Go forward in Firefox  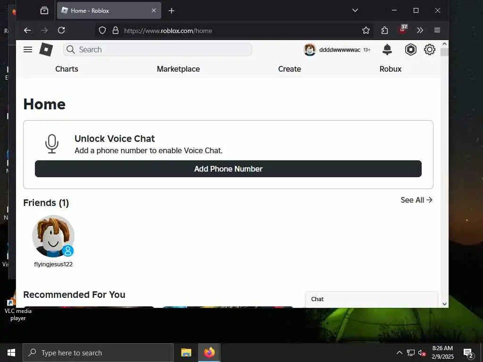pos(44,30)
